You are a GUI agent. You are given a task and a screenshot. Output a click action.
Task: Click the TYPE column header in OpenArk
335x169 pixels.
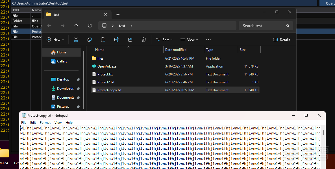point(21,10)
